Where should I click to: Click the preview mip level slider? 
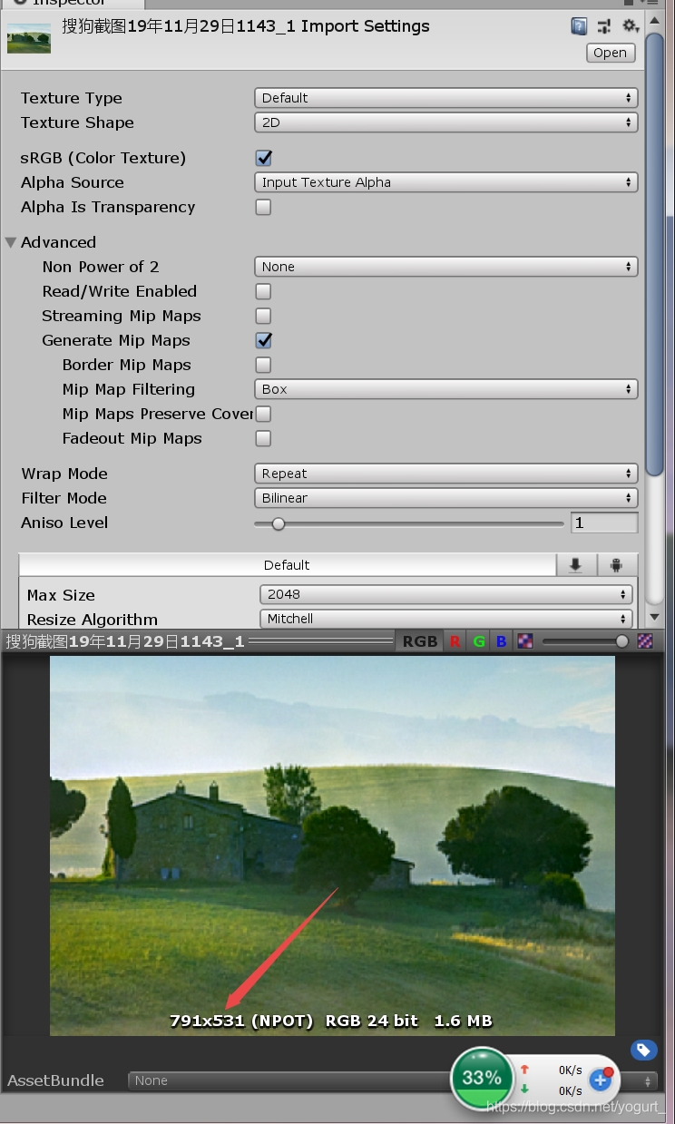pyautogui.click(x=586, y=641)
